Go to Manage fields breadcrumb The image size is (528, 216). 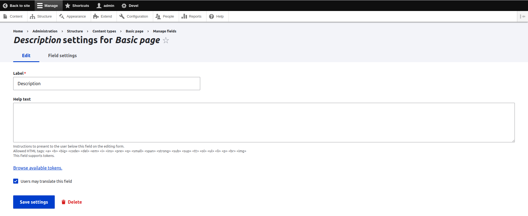click(165, 31)
